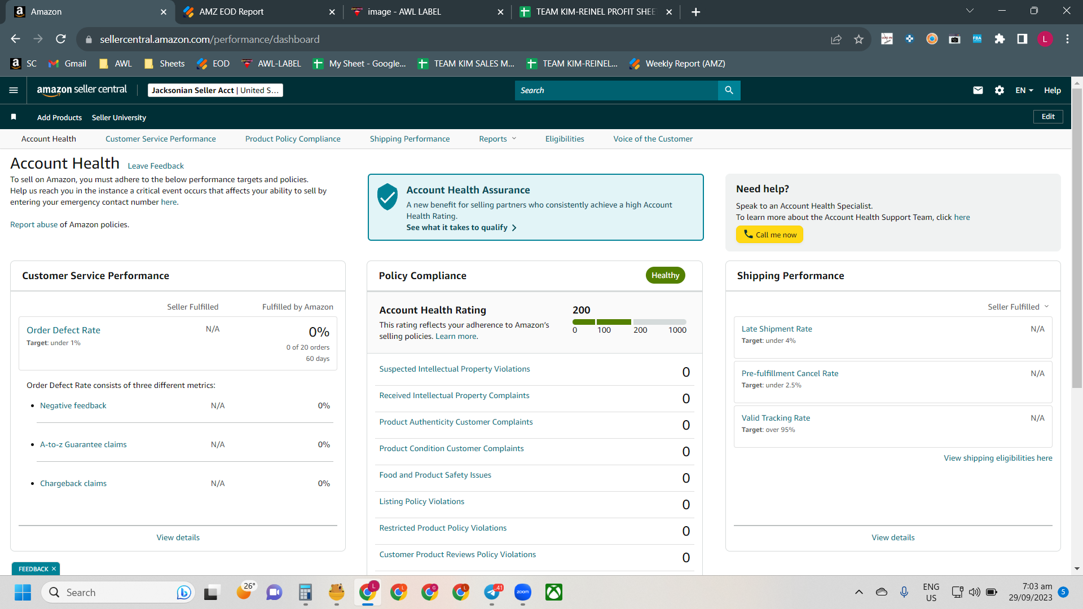The width and height of the screenshot is (1083, 609).
Task: Click See what it takes to qualify
Action: 461,227
